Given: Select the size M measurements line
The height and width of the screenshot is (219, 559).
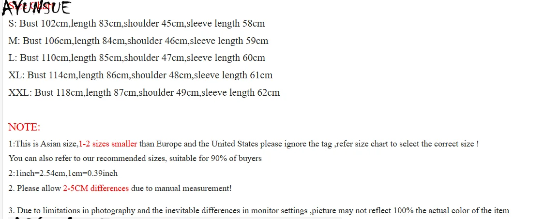Looking at the screenshot, I should pos(138,41).
